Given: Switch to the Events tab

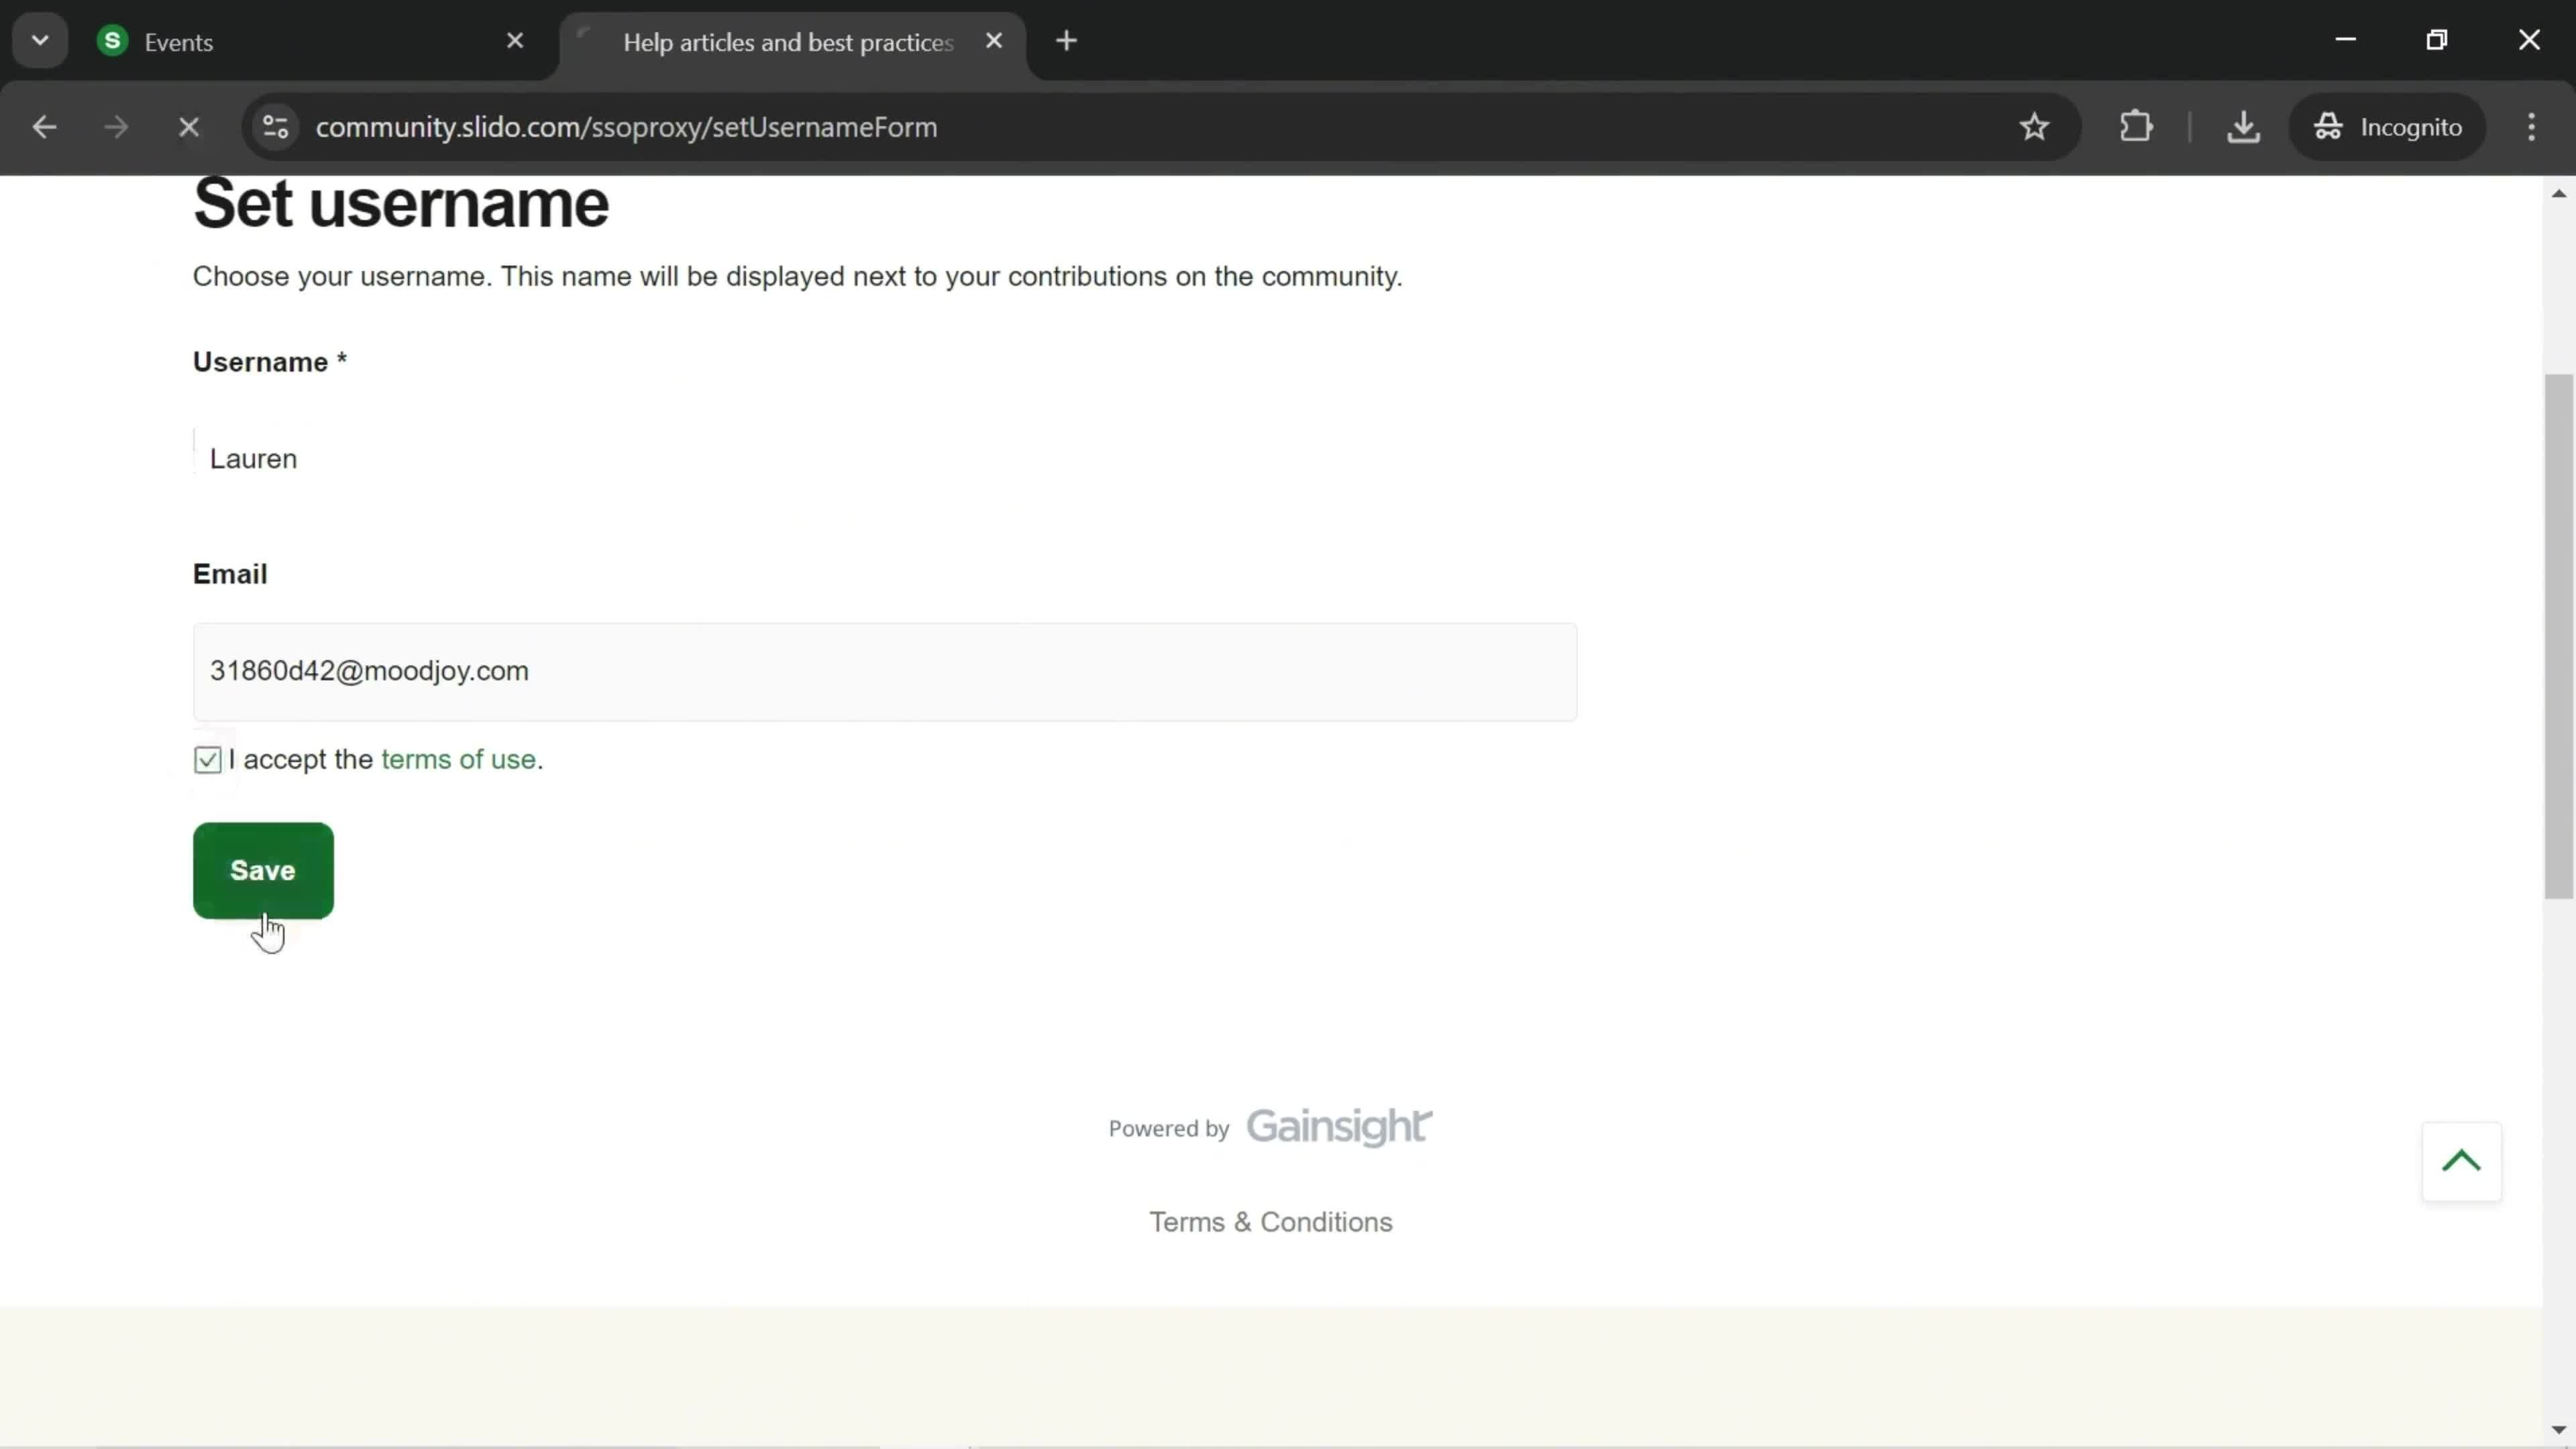Looking at the screenshot, I should pyautogui.click(x=310, y=42).
